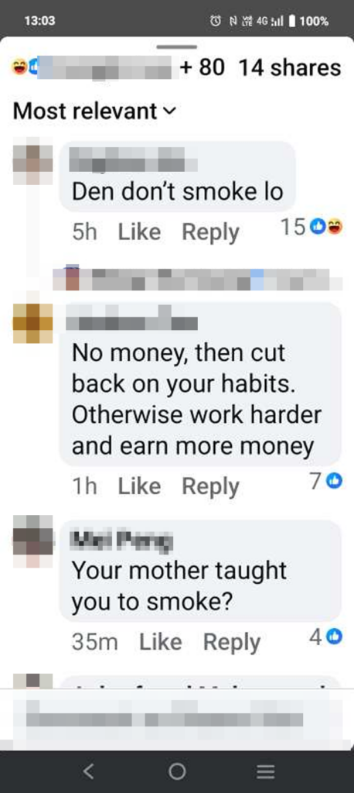Reply to the 'Den don't smoke lo' comment
Image resolution: width=354 pixels, height=793 pixels.
[x=210, y=232]
